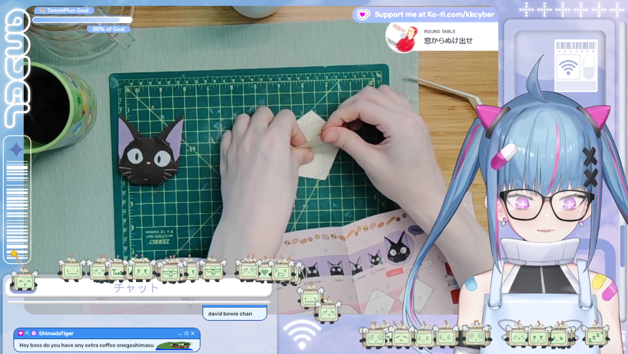Image resolution: width=628 pixels, height=354 pixels.
Task: Click the ShimadaTiger username
Action: tap(56, 333)
